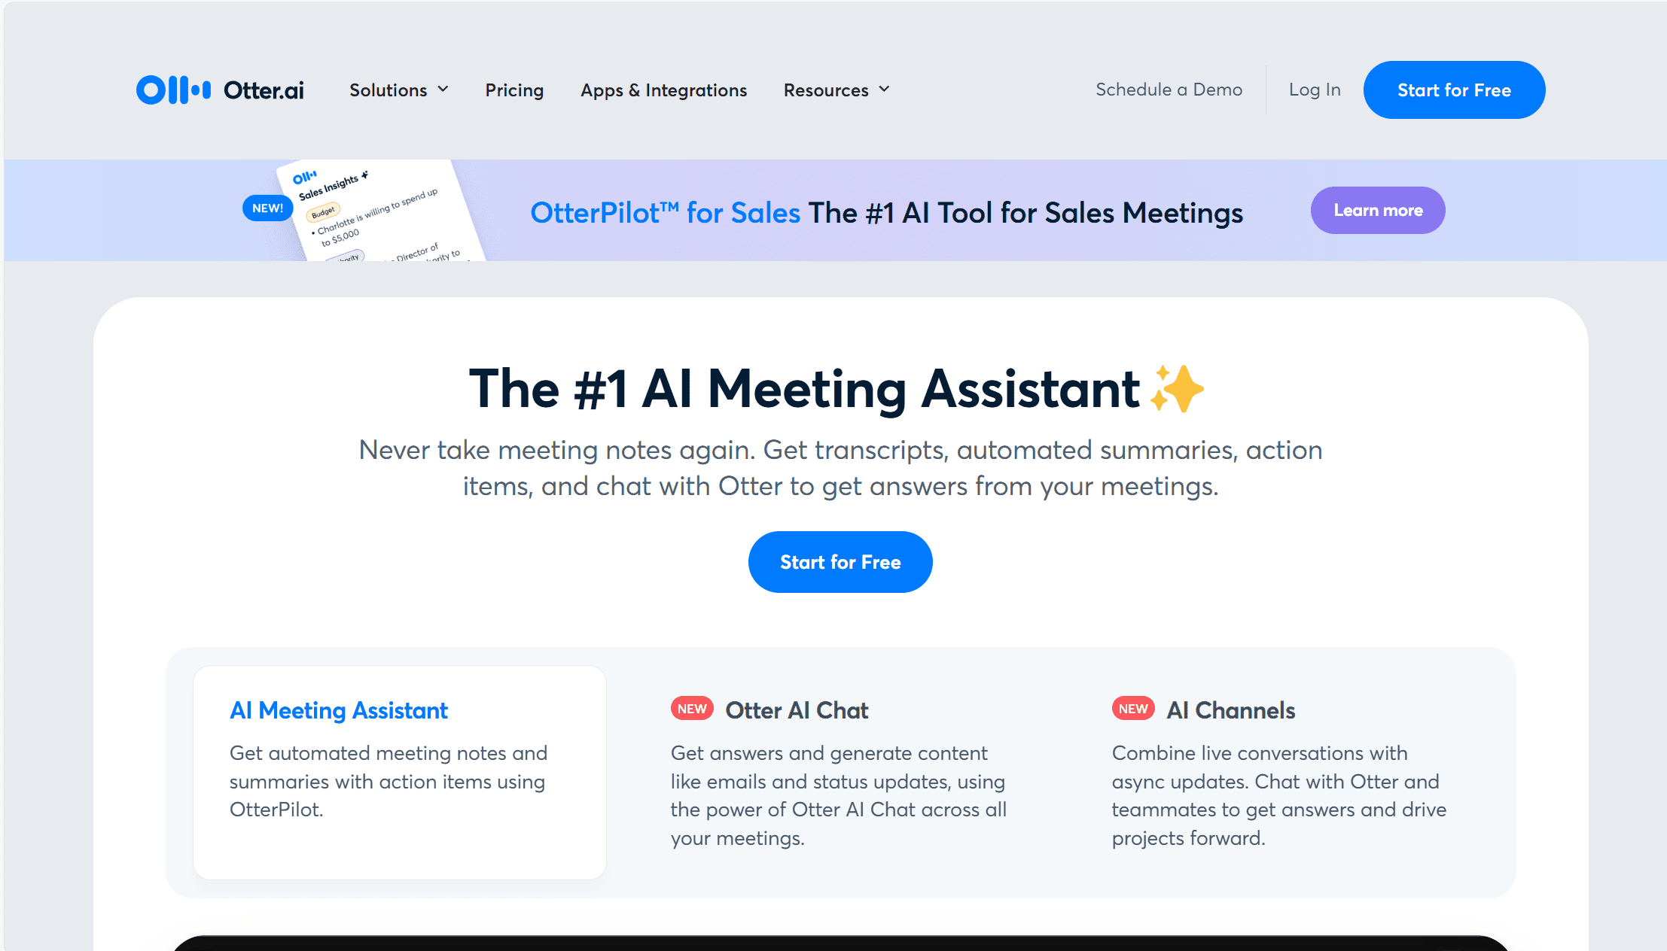This screenshot has width=1667, height=951.
Task: Click the top Start for Free navbar button
Action: 1454,90
